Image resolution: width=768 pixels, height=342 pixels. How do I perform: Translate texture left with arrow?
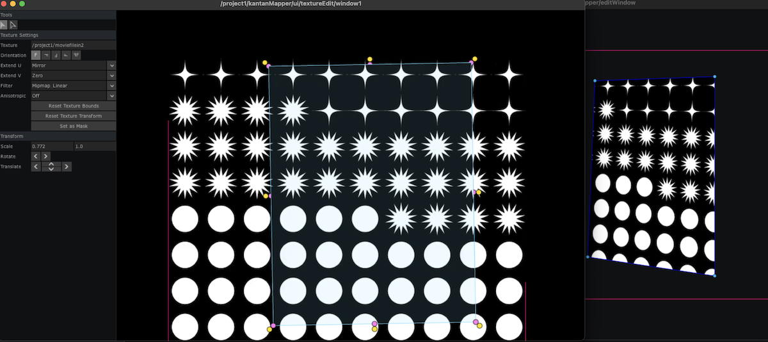(x=36, y=167)
